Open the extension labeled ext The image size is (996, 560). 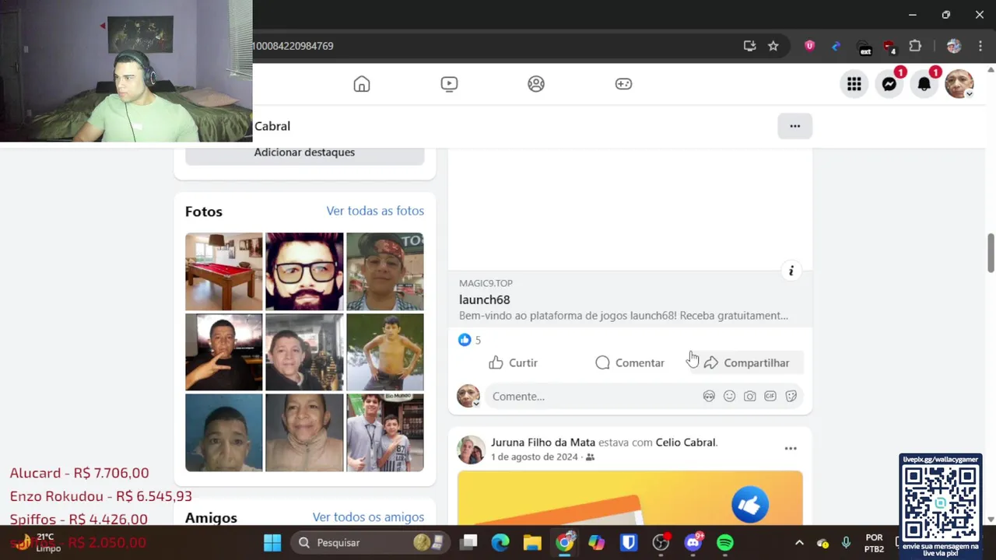click(864, 47)
